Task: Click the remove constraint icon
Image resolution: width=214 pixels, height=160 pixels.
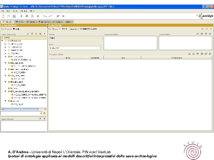Action: click(x=210, y=34)
